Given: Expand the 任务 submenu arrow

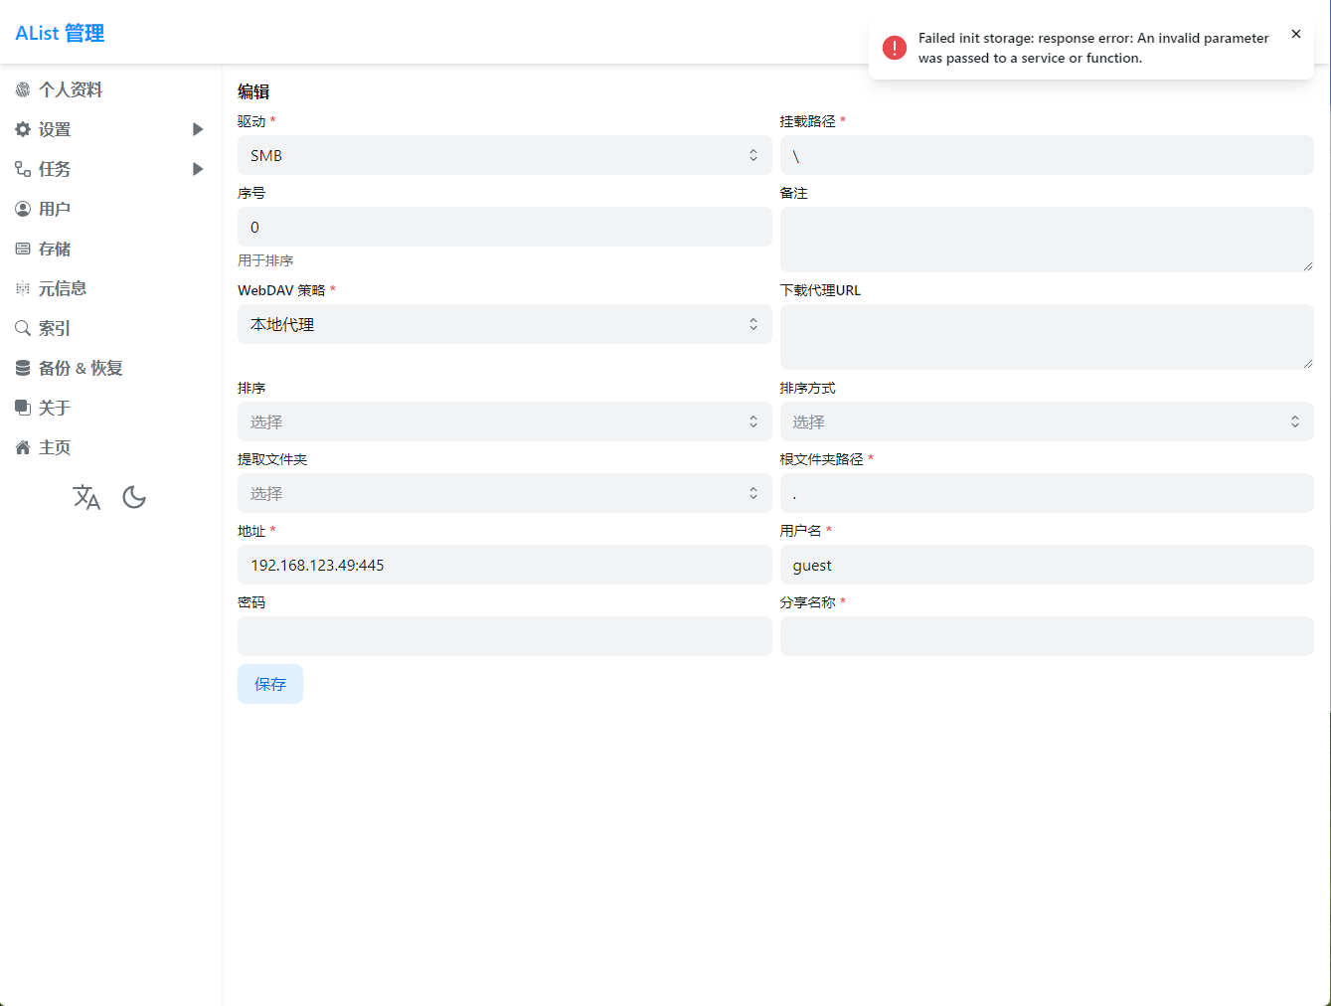Looking at the screenshot, I should tap(198, 169).
